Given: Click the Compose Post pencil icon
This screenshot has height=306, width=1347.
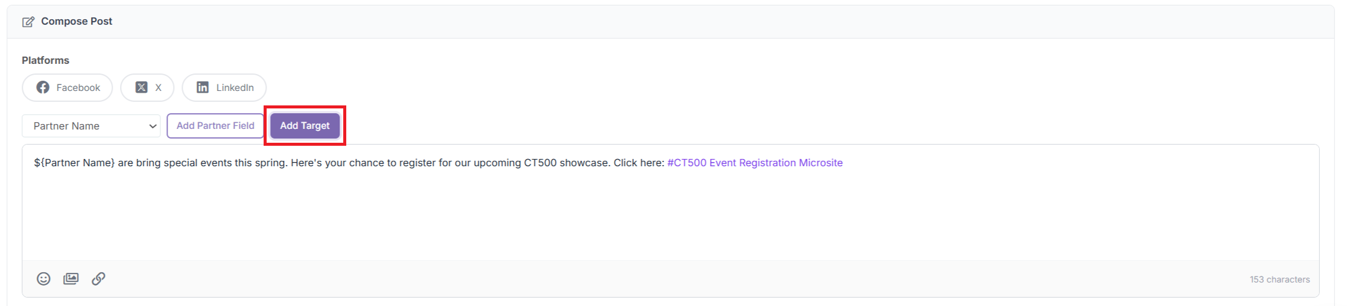Looking at the screenshot, I should (28, 22).
